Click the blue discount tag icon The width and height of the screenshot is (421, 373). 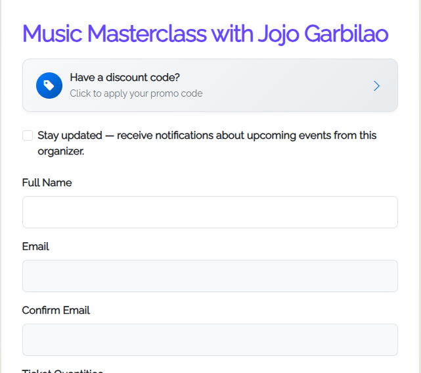click(49, 86)
